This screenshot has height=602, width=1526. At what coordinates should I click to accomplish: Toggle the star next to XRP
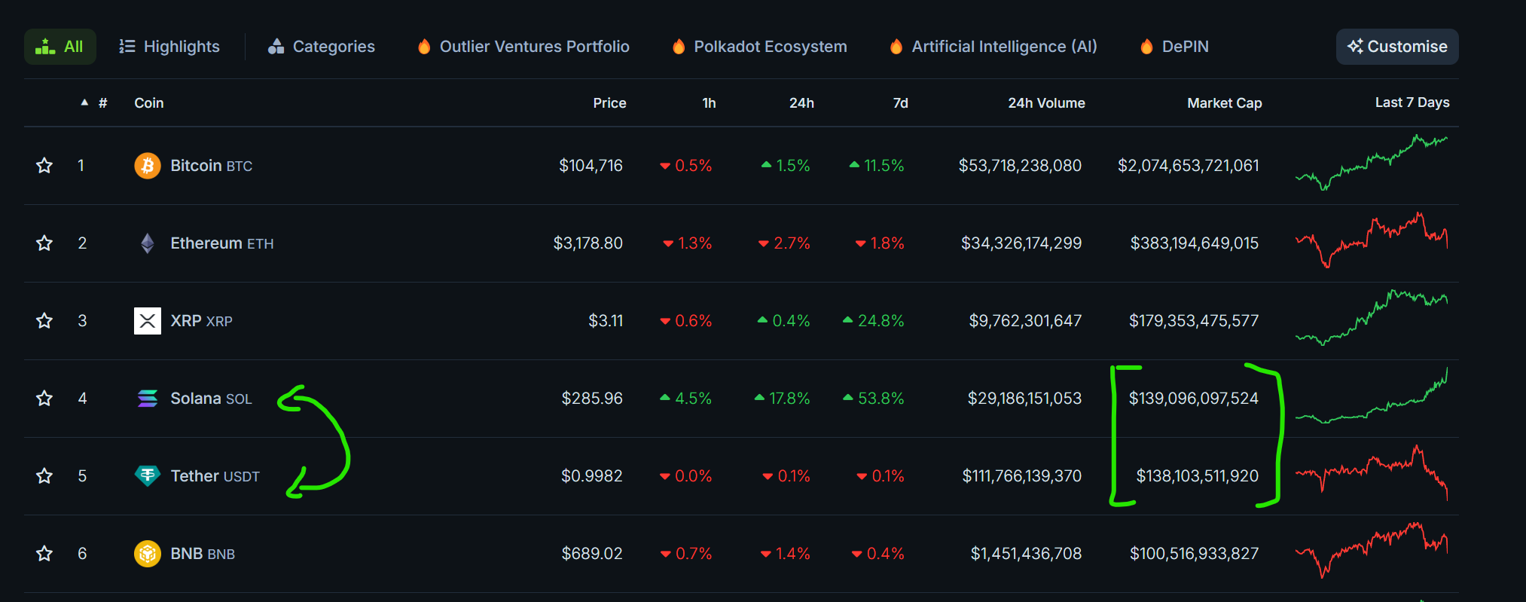(44, 321)
